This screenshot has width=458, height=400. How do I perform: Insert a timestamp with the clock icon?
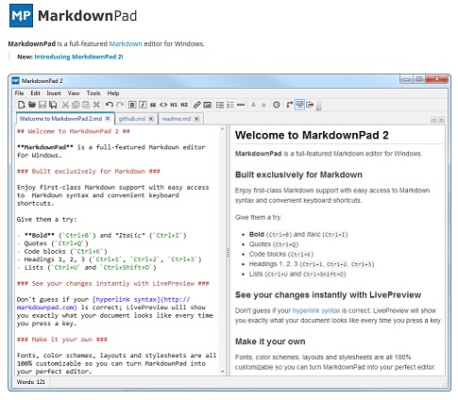(277, 105)
